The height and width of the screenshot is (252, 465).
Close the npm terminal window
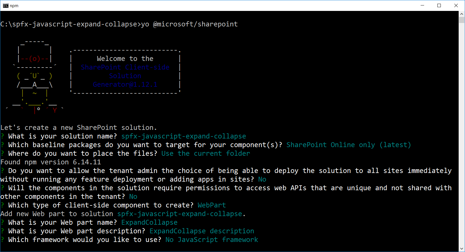tap(456, 5)
